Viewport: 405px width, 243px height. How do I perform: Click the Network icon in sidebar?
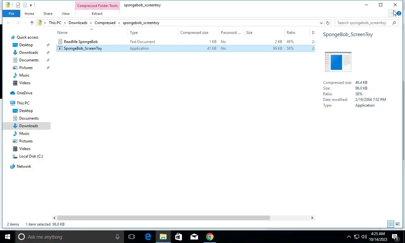coord(13,166)
